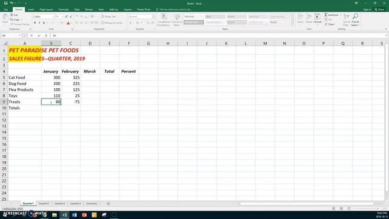
Task: Open the Clear eraser menu
Action: [x=330, y=24]
